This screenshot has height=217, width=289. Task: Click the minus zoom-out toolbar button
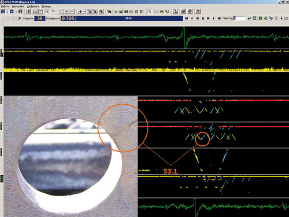[x=72, y=12]
